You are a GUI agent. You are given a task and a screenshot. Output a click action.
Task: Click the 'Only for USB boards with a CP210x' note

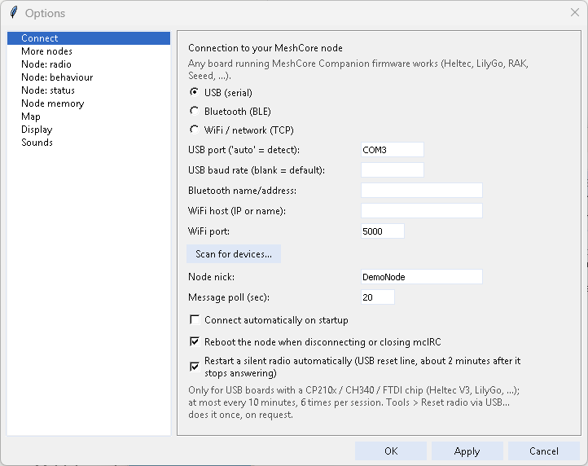(353, 402)
